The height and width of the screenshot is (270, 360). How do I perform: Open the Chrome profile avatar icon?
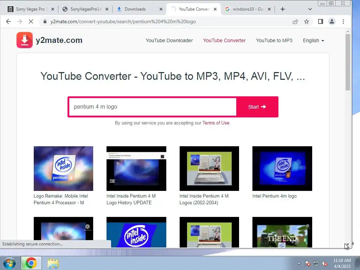332,21
